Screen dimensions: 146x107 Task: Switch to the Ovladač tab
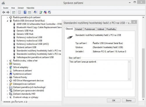pos(79,29)
